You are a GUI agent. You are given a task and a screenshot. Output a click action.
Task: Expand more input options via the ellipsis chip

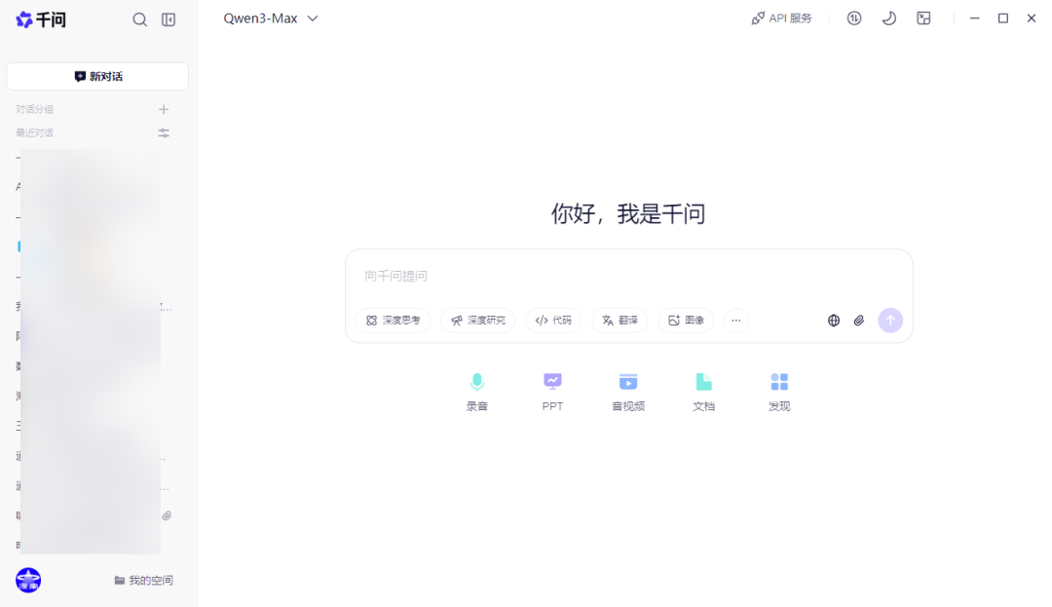click(x=735, y=320)
